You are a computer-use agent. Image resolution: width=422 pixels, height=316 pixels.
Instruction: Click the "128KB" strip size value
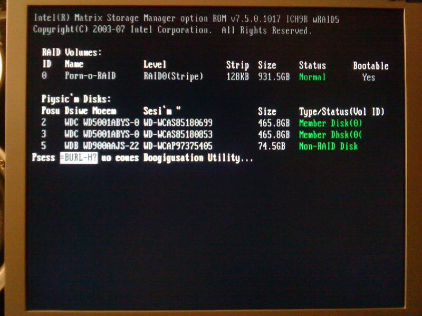tap(238, 77)
